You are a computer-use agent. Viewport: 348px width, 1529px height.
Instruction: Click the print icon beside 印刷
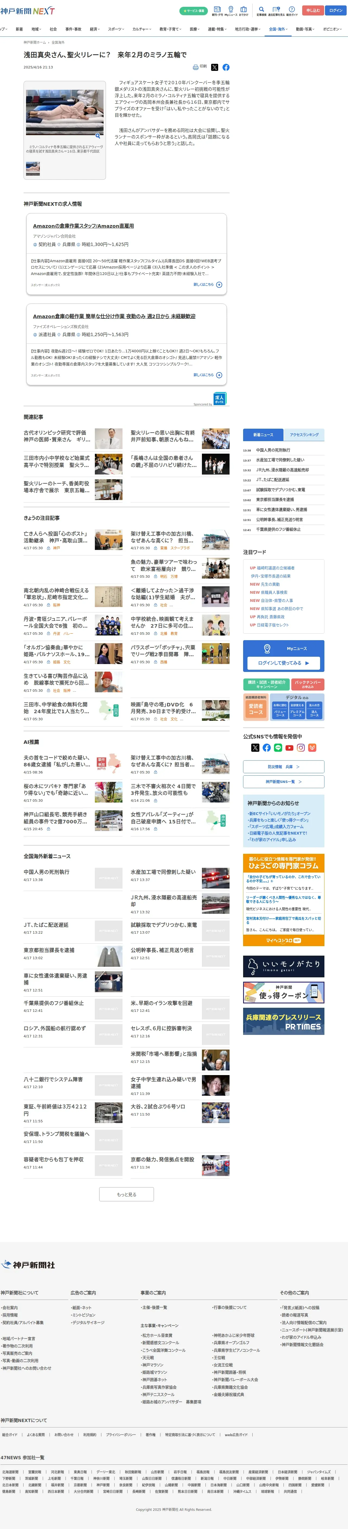click(x=196, y=67)
